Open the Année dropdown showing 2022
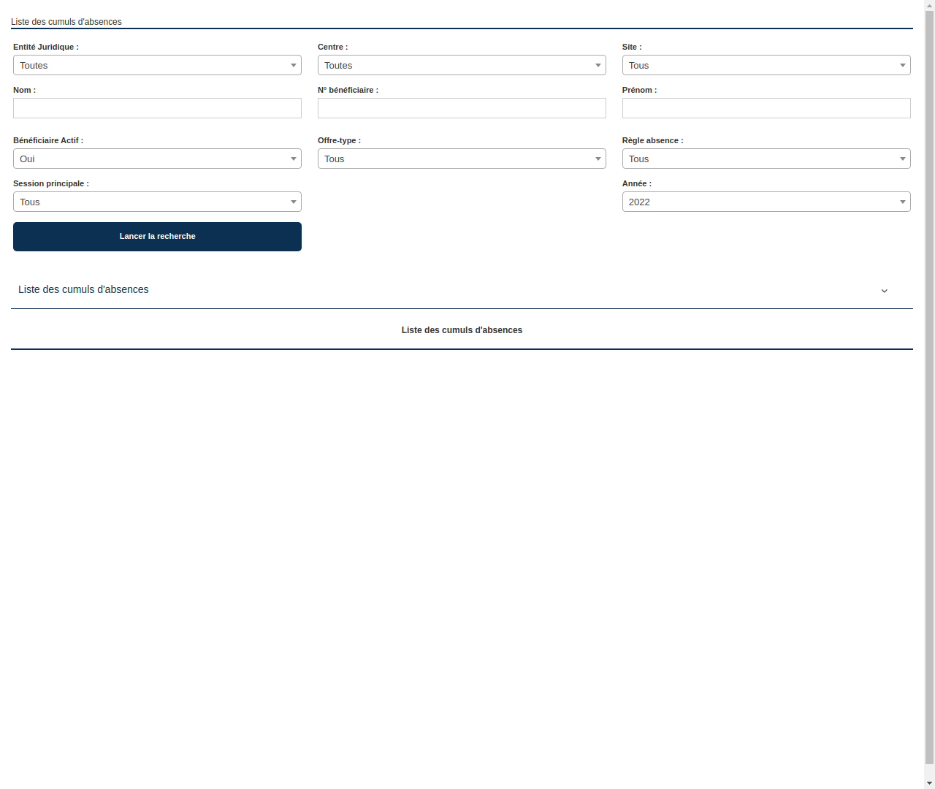Image resolution: width=935 pixels, height=789 pixels. (766, 202)
